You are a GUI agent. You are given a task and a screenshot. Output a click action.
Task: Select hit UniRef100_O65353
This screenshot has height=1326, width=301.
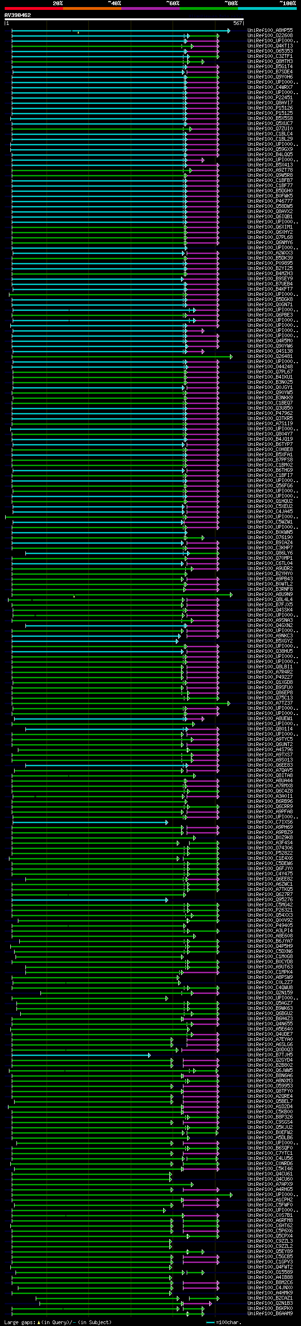pyautogui.click(x=270, y=51)
